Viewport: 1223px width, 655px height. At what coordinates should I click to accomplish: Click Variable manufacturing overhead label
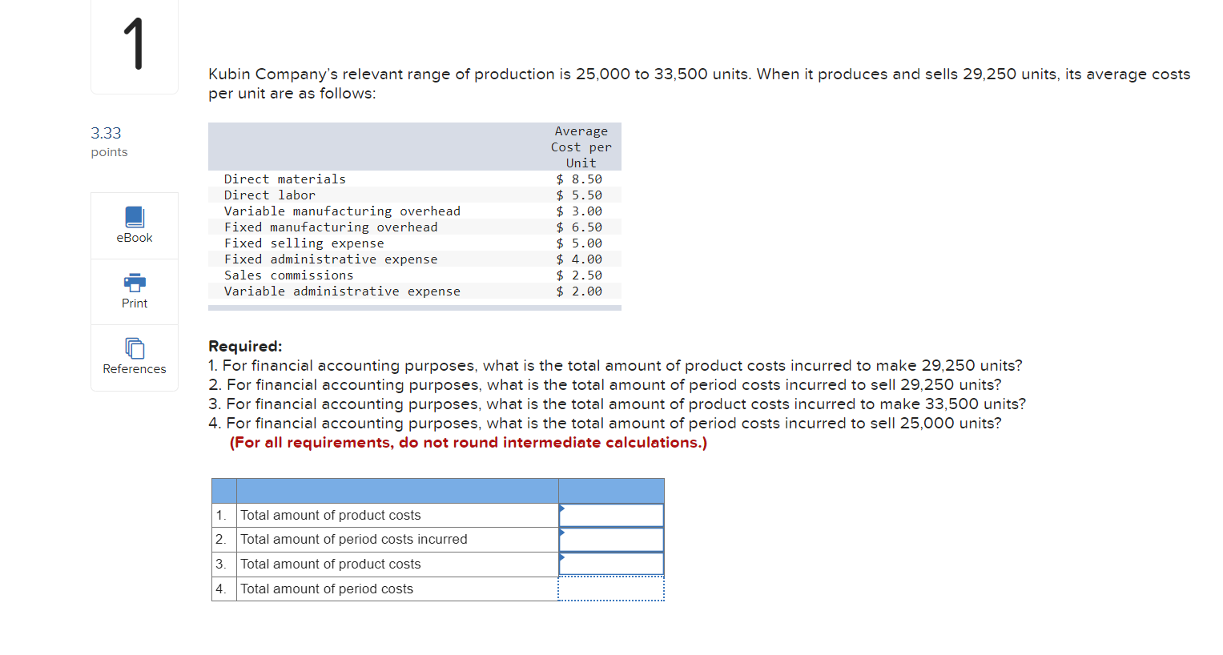(x=342, y=211)
